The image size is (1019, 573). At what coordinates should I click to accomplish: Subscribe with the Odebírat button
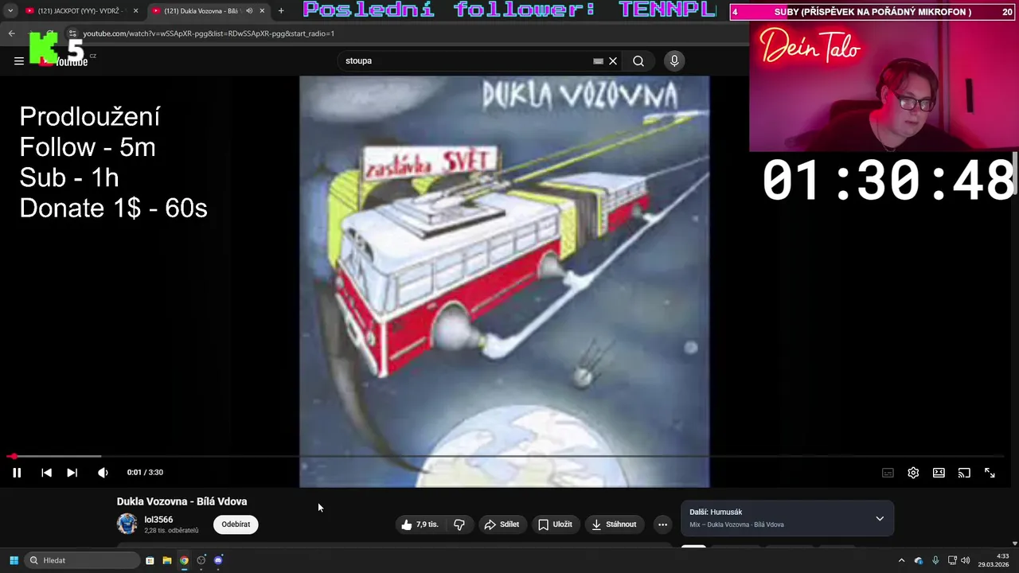click(236, 524)
